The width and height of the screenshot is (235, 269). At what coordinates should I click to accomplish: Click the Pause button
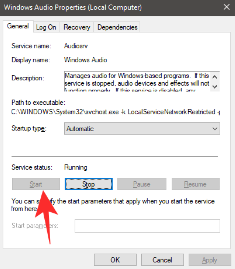(x=142, y=184)
